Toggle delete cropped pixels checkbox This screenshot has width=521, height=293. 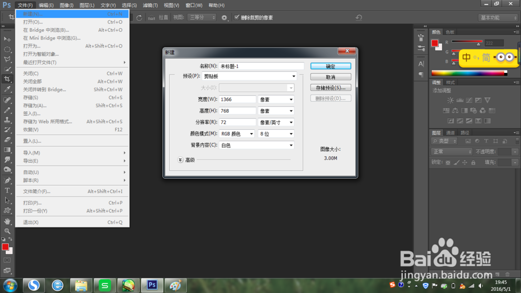237,17
